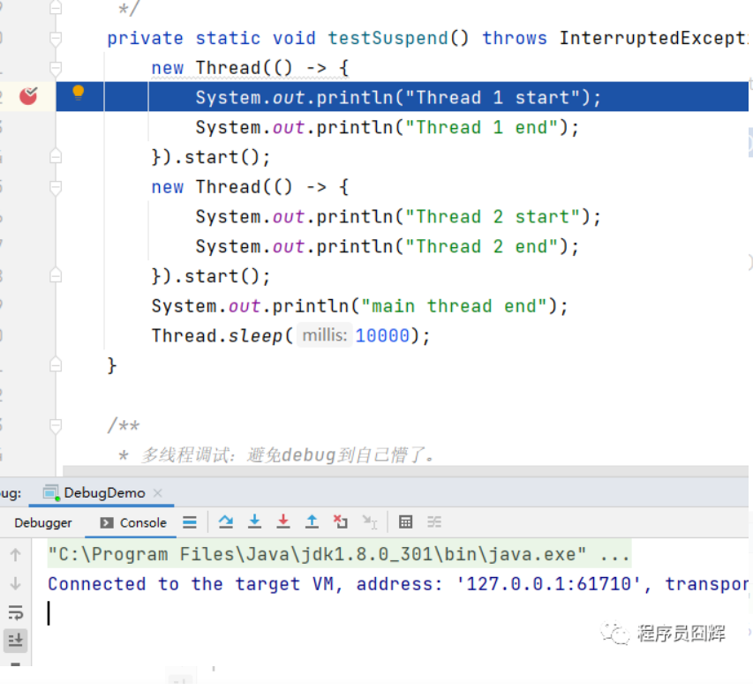This screenshot has width=753, height=690.
Task: Click the "Thread 2 end" println line
Action: (x=387, y=247)
